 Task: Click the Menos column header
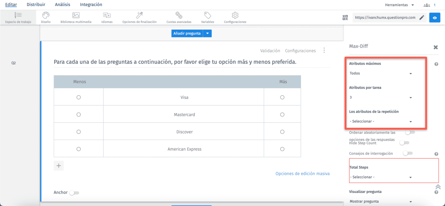point(80,82)
